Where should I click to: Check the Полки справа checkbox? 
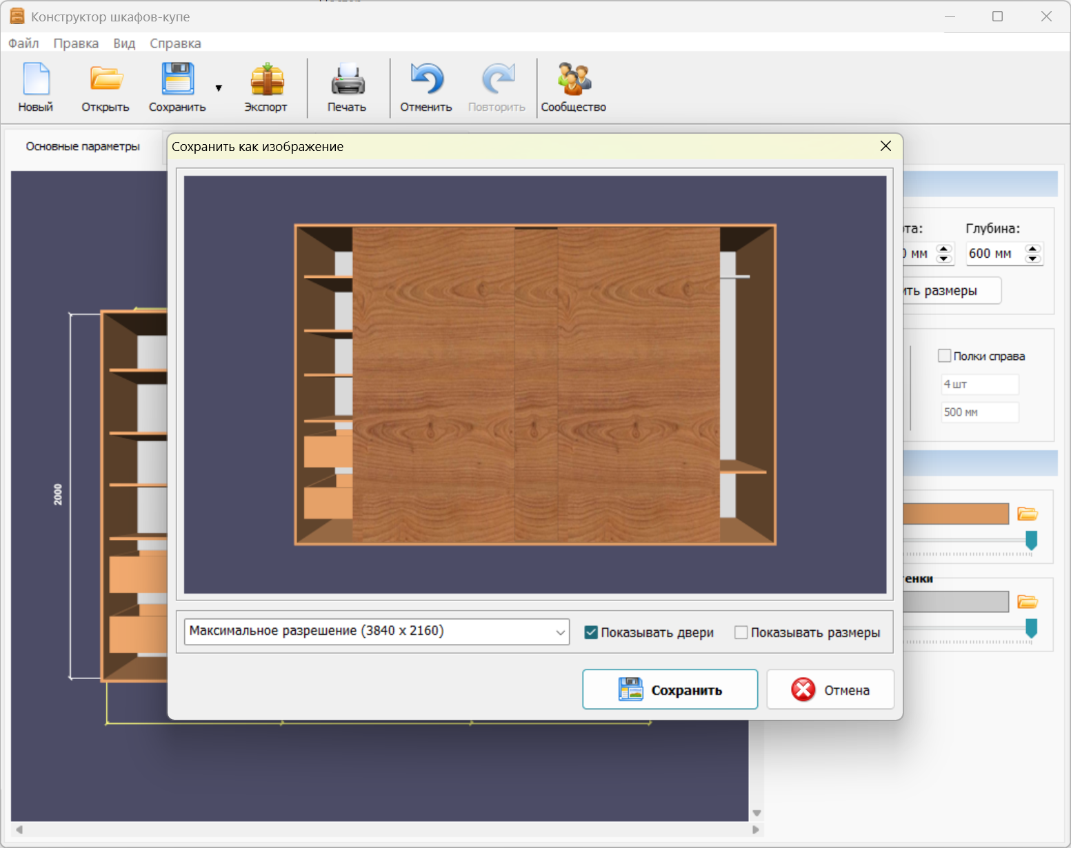click(944, 356)
